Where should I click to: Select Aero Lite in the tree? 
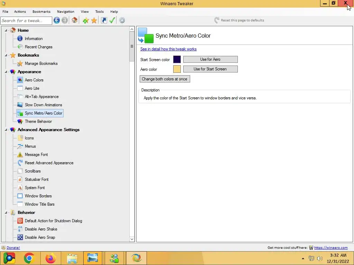(x=32, y=88)
